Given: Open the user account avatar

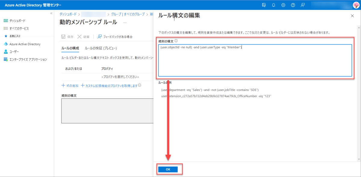Looking at the screenshot, I should (356, 5).
